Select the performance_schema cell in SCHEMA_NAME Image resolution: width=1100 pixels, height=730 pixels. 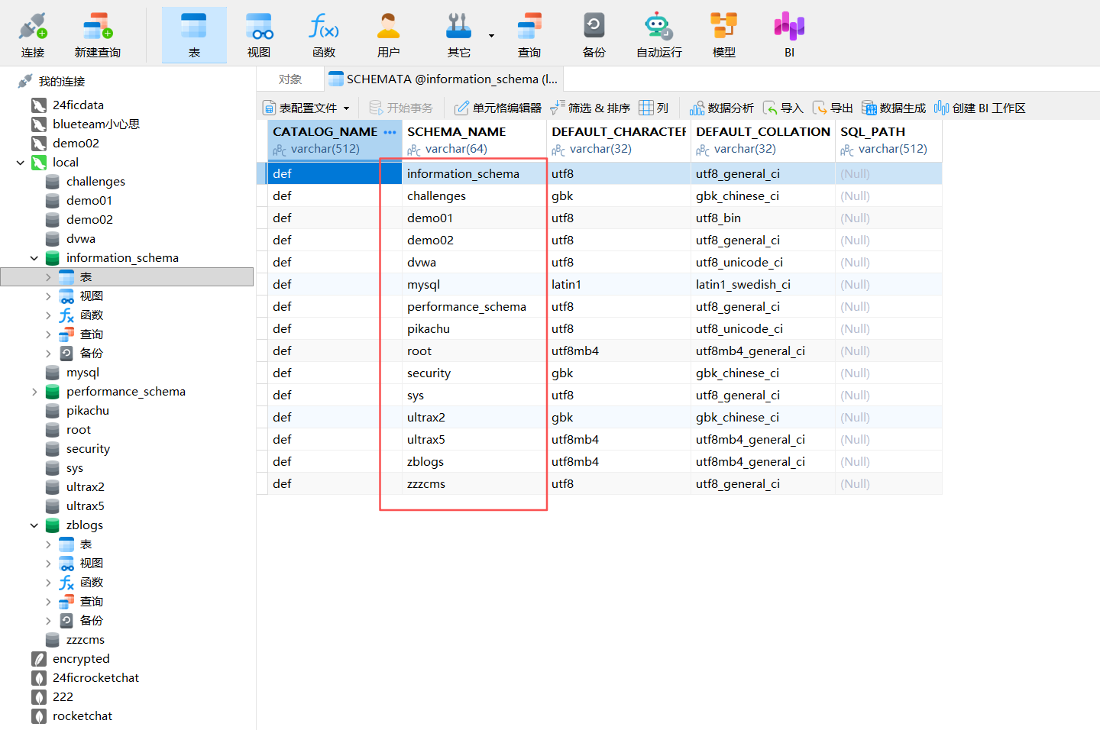[474, 307]
